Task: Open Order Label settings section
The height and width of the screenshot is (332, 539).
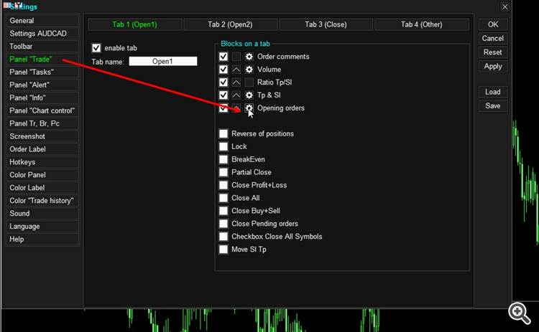Action: 42,149
